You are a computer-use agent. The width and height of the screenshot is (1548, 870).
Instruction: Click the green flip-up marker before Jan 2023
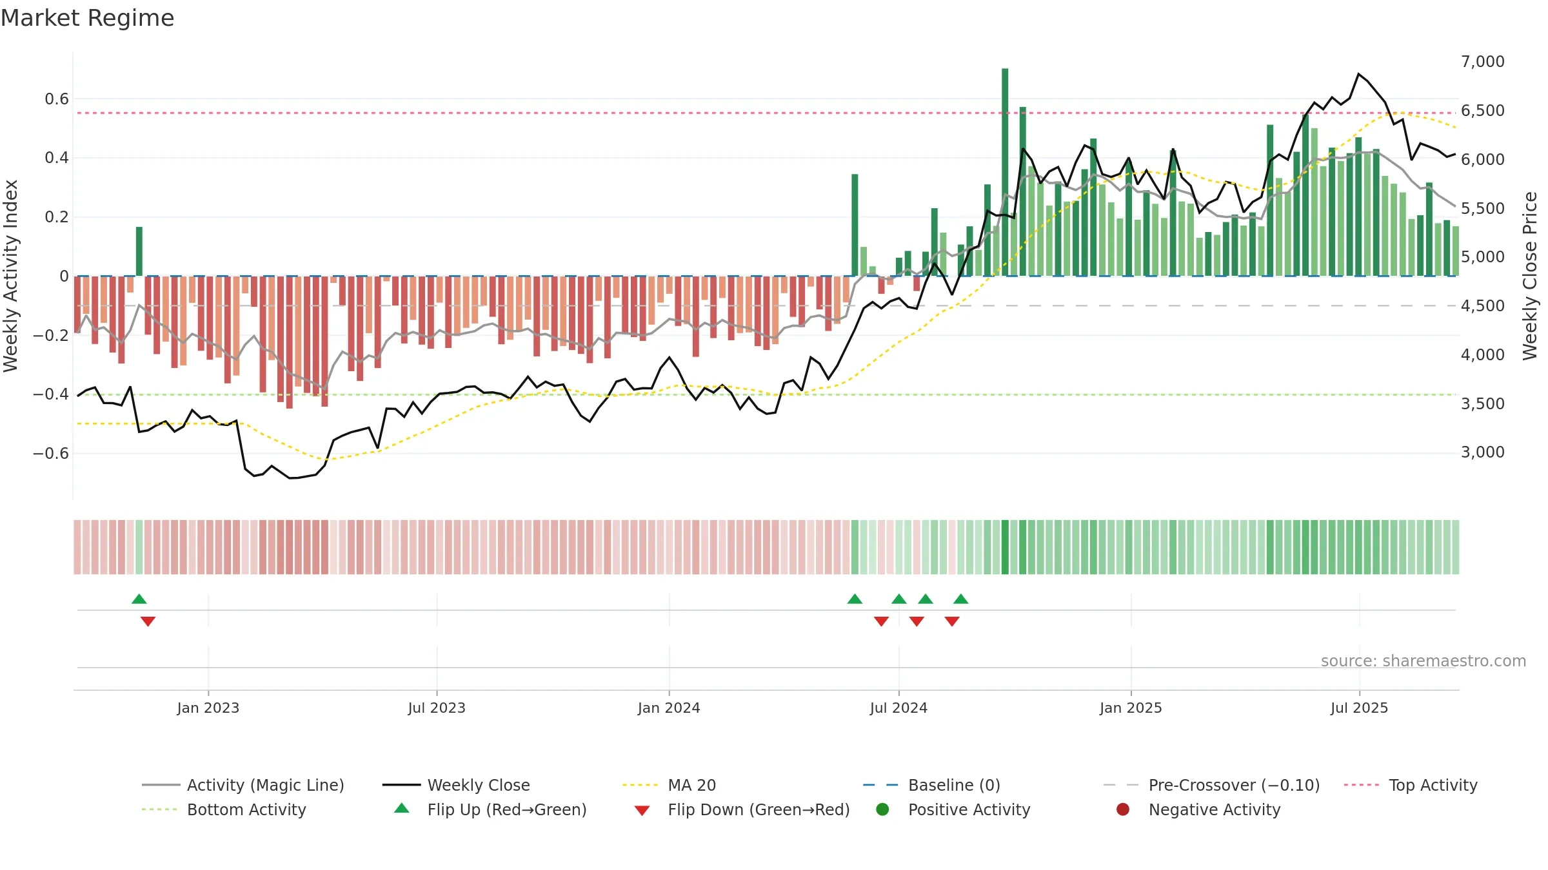click(139, 599)
